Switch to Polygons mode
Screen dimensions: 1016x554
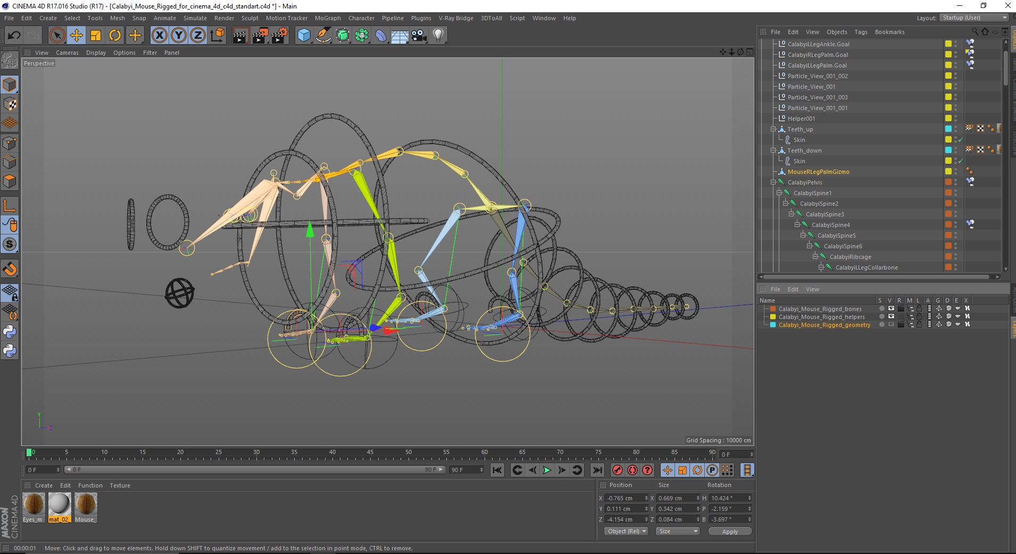[10, 181]
